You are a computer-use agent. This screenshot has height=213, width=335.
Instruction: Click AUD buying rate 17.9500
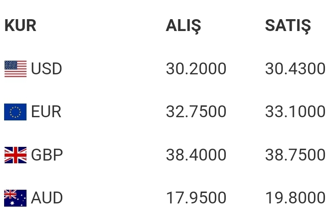[196, 198]
